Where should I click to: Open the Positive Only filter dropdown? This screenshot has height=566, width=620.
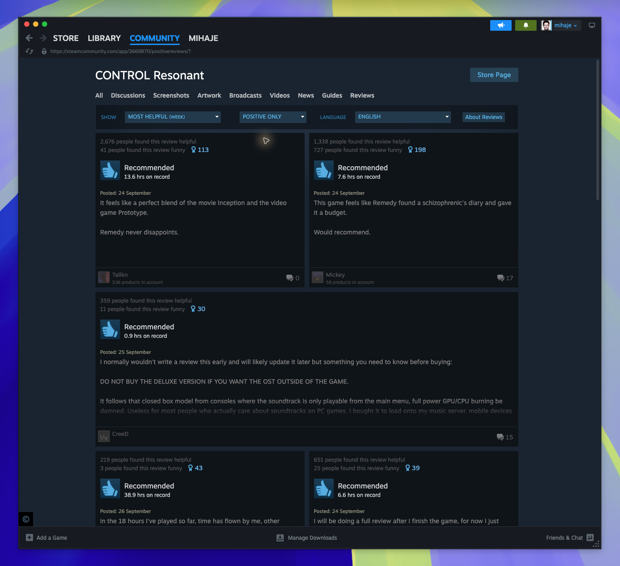[x=273, y=117]
